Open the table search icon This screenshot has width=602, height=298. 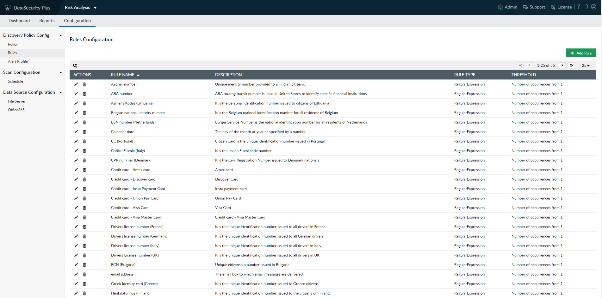click(75, 66)
